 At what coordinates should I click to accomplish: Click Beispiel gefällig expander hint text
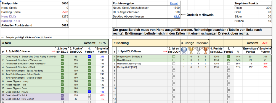point(29,38)
